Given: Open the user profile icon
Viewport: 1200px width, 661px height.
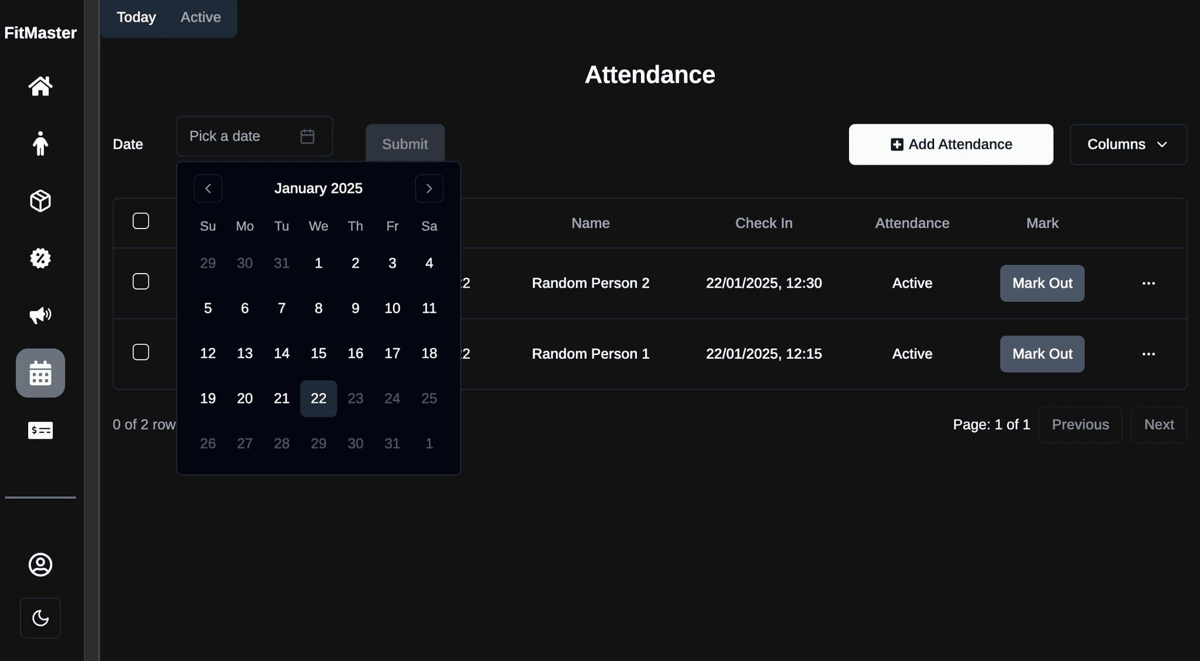Looking at the screenshot, I should coord(40,565).
